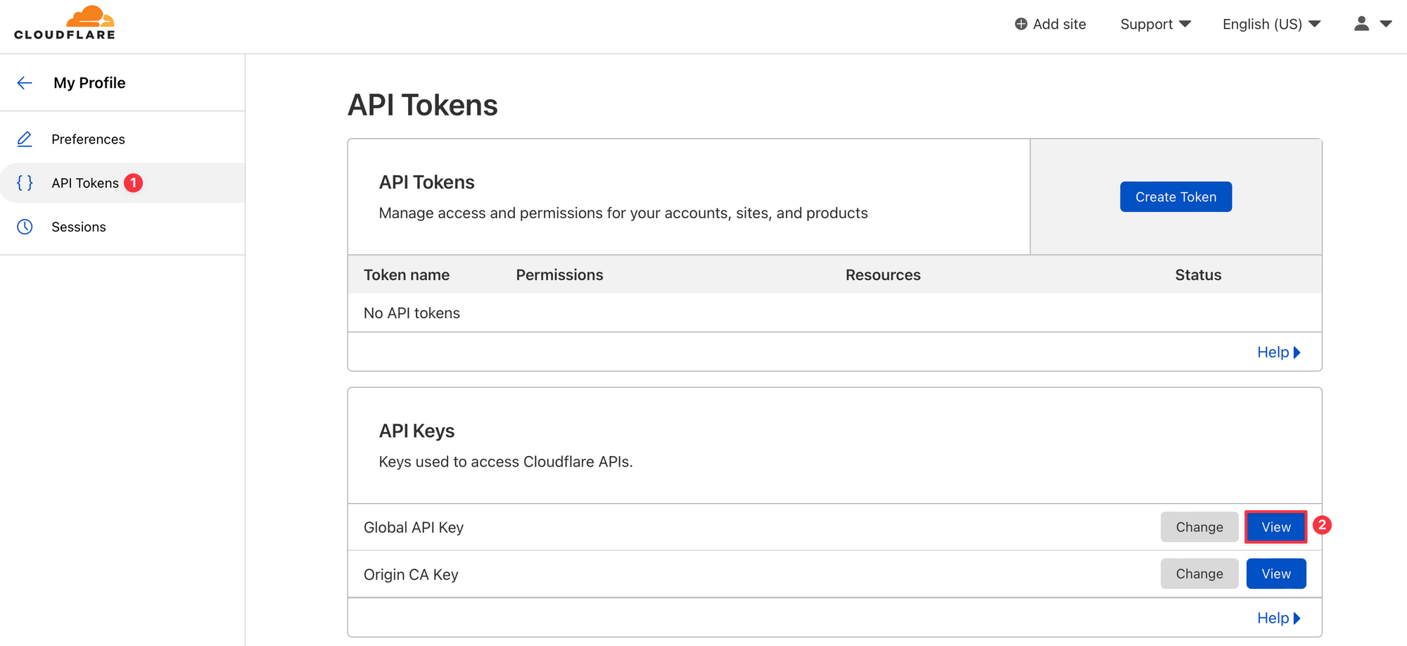The width and height of the screenshot is (1407, 646).
Task: Click 'Keys used to access Cloudflare APIs.' text
Action: [x=506, y=462]
